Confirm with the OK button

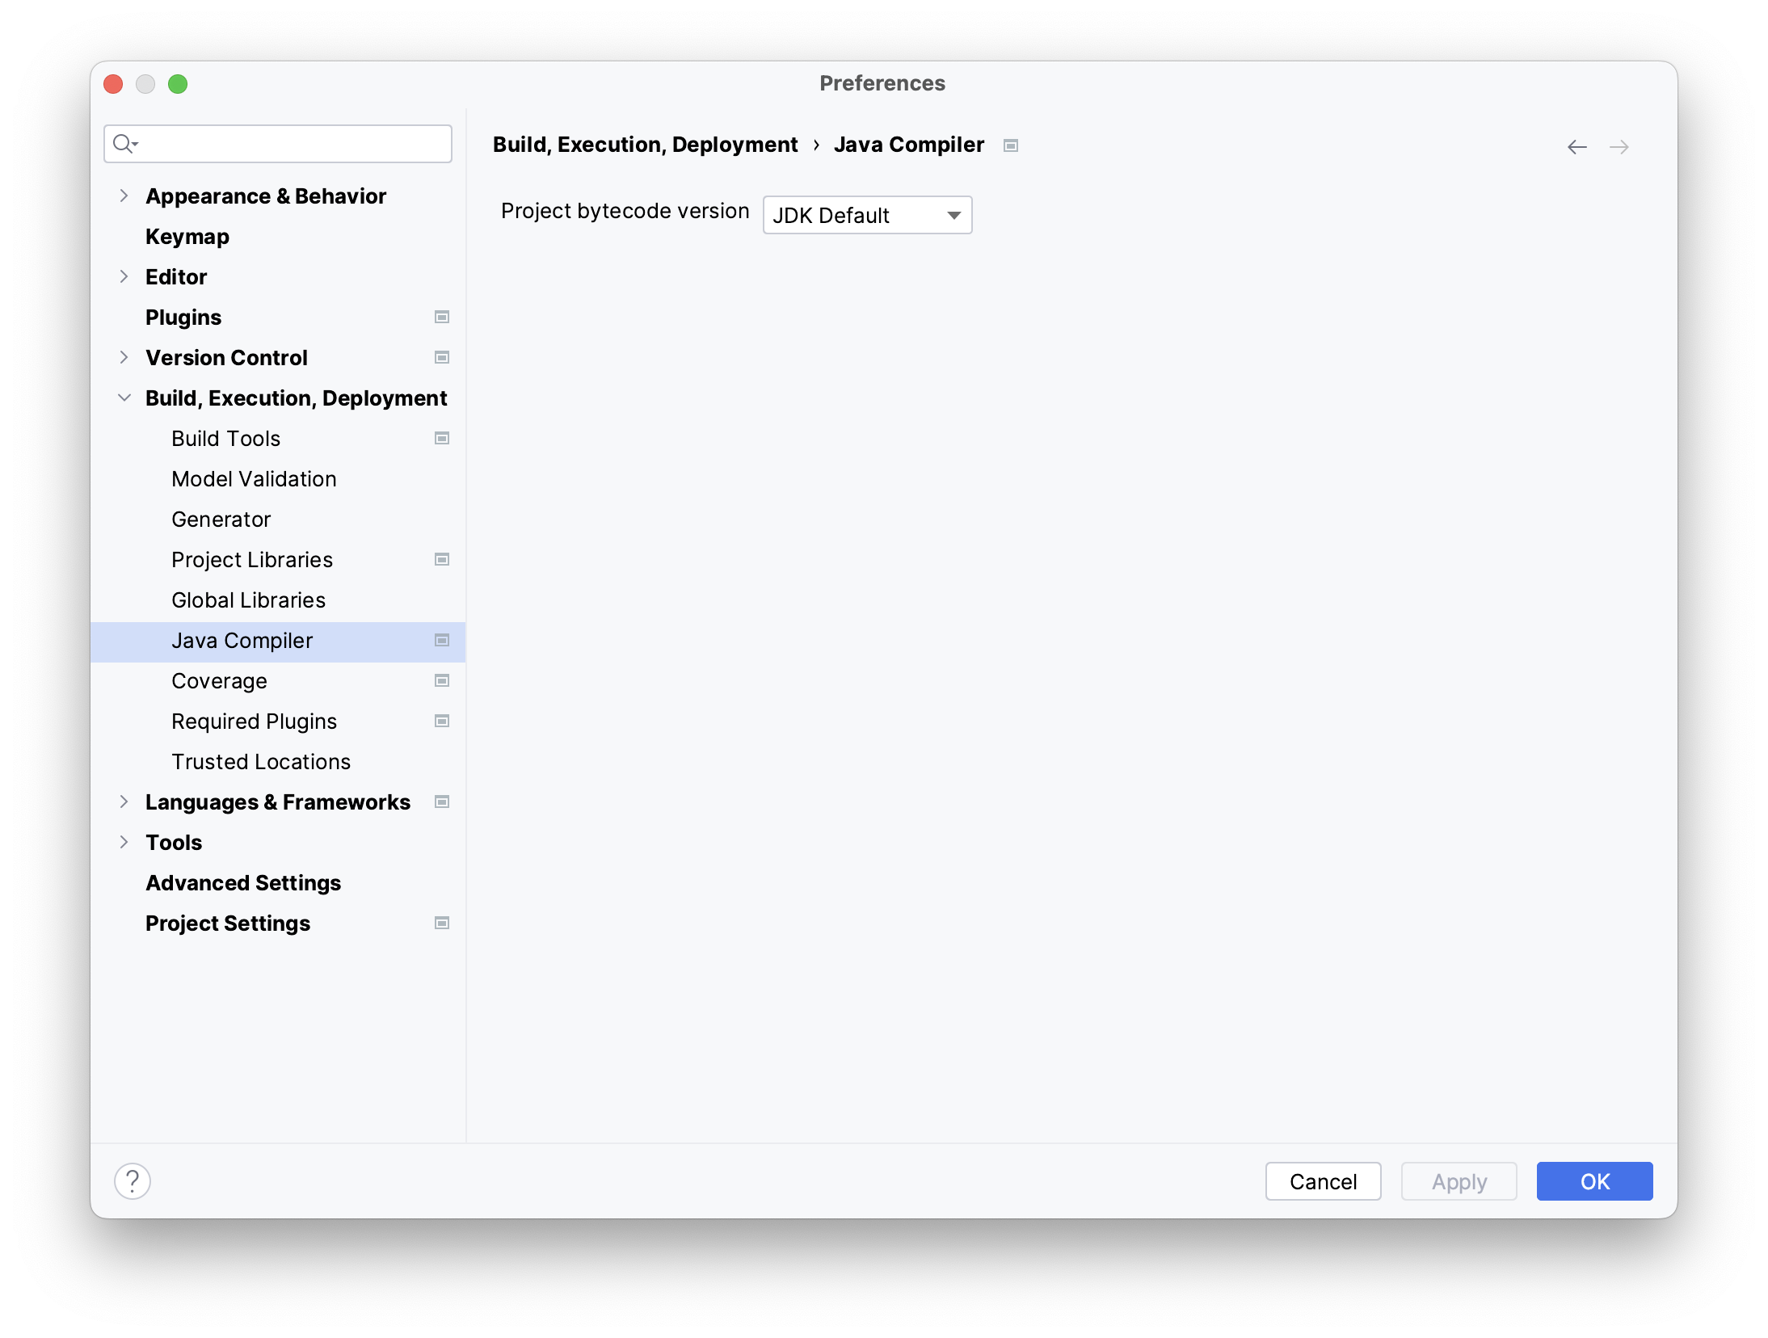(x=1594, y=1181)
